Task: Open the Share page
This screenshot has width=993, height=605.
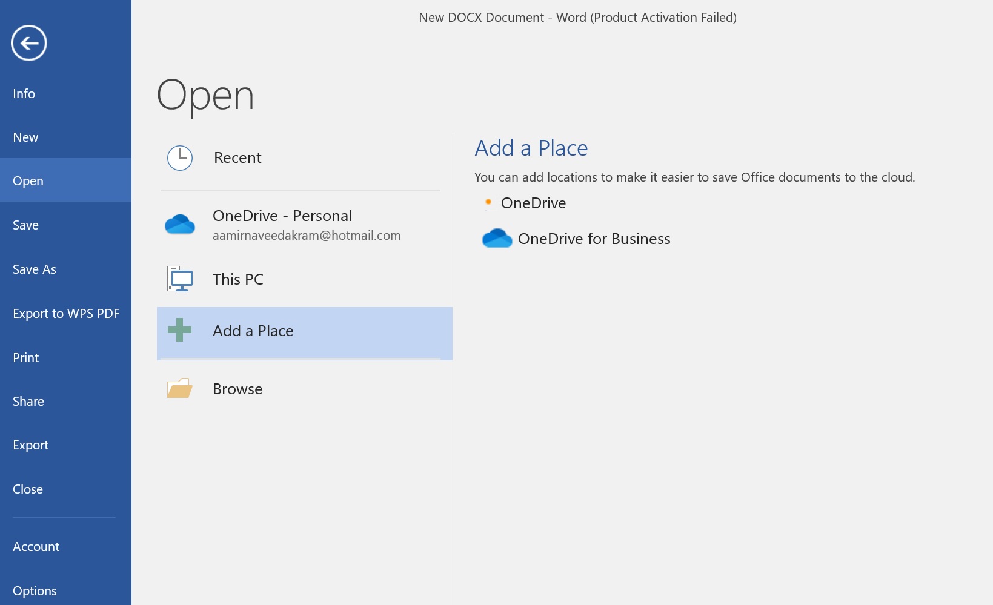Action: point(28,402)
